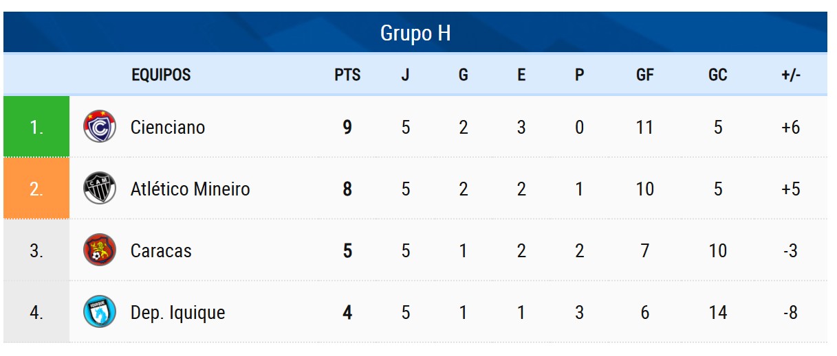Click the GC column header

(x=717, y=75)
